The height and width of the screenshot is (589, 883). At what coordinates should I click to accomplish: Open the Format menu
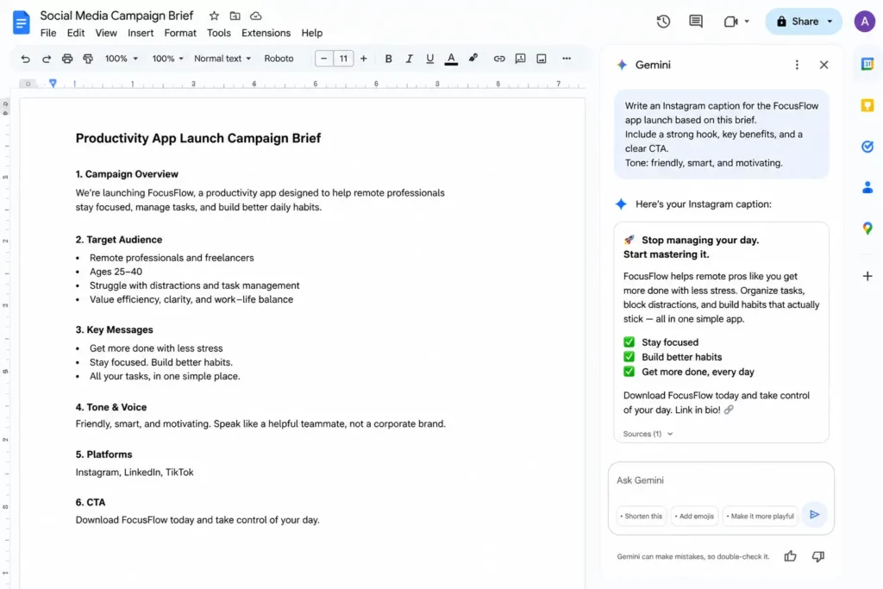(x=180, y=33)
